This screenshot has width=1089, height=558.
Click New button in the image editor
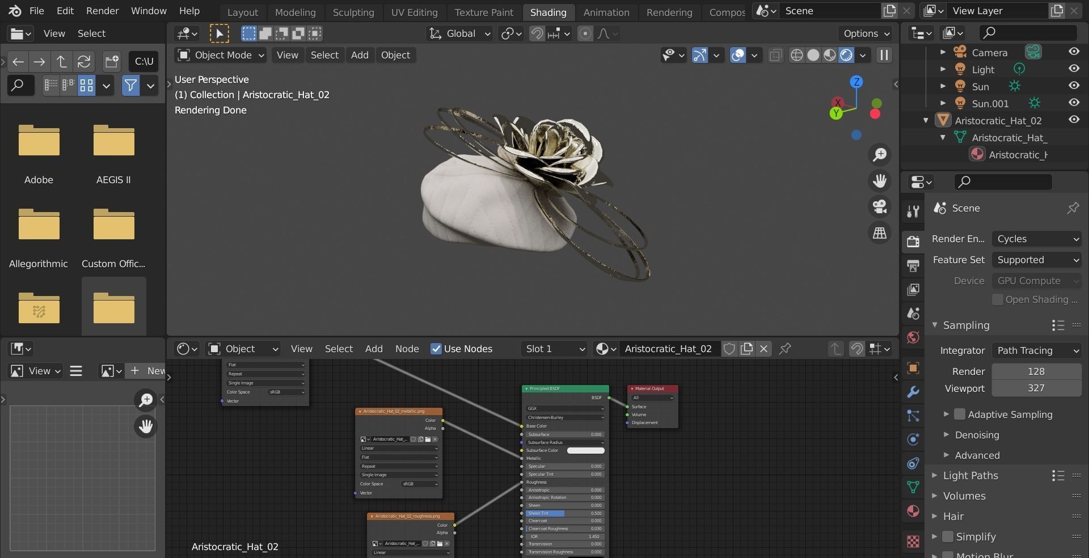(146, 371)
